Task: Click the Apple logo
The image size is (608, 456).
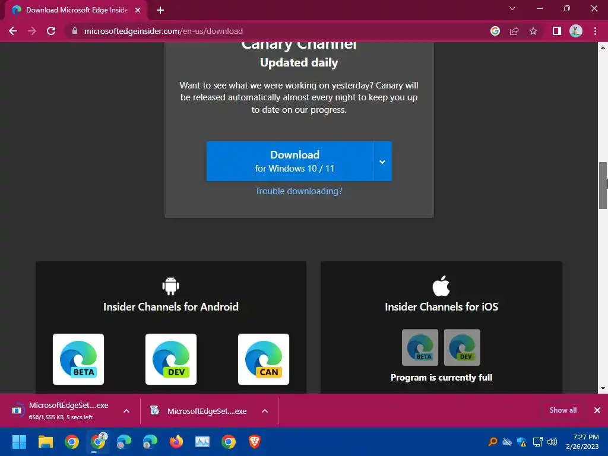Action: coord(441,286)
